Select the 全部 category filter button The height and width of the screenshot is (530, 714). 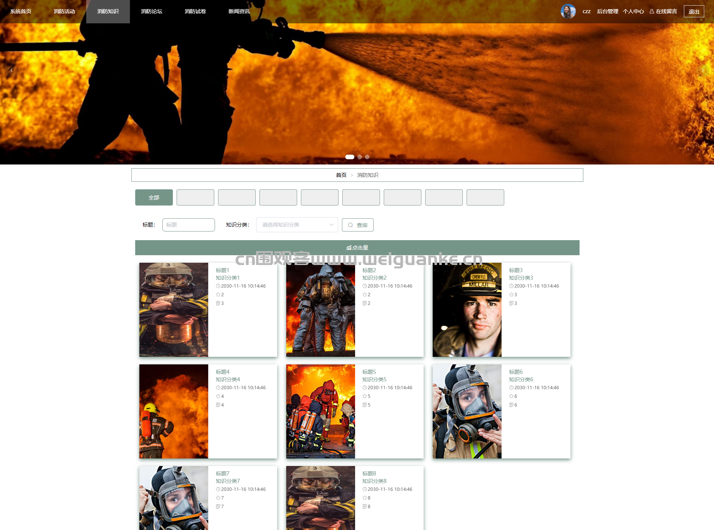154,198
